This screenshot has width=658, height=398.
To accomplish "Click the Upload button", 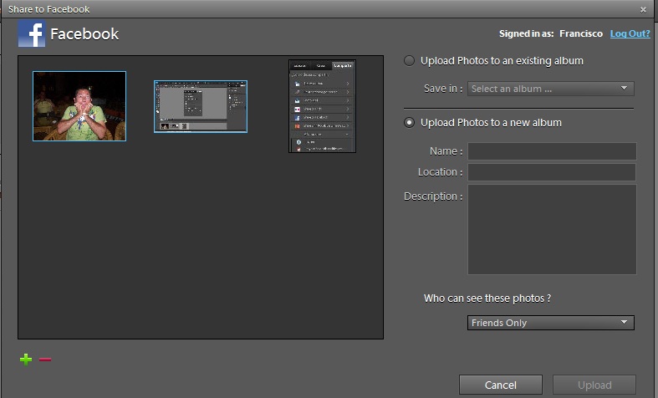I will [594, 385].
